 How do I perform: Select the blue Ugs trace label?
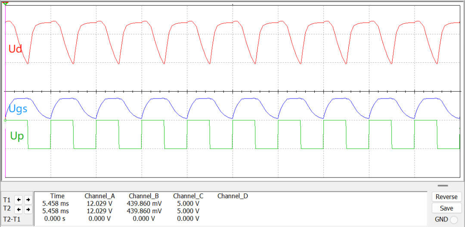[x=18, y=109]
